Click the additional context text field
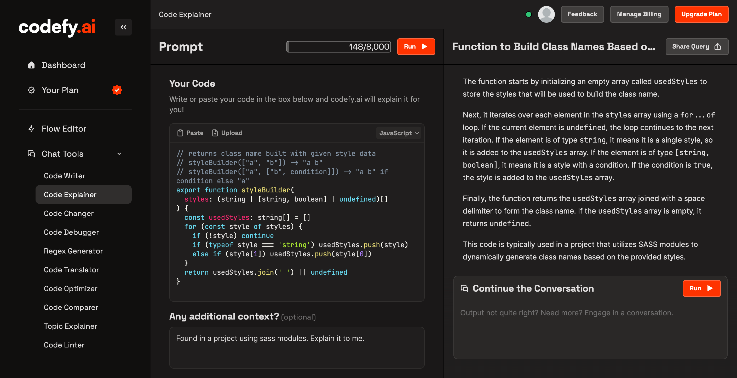 297,348
